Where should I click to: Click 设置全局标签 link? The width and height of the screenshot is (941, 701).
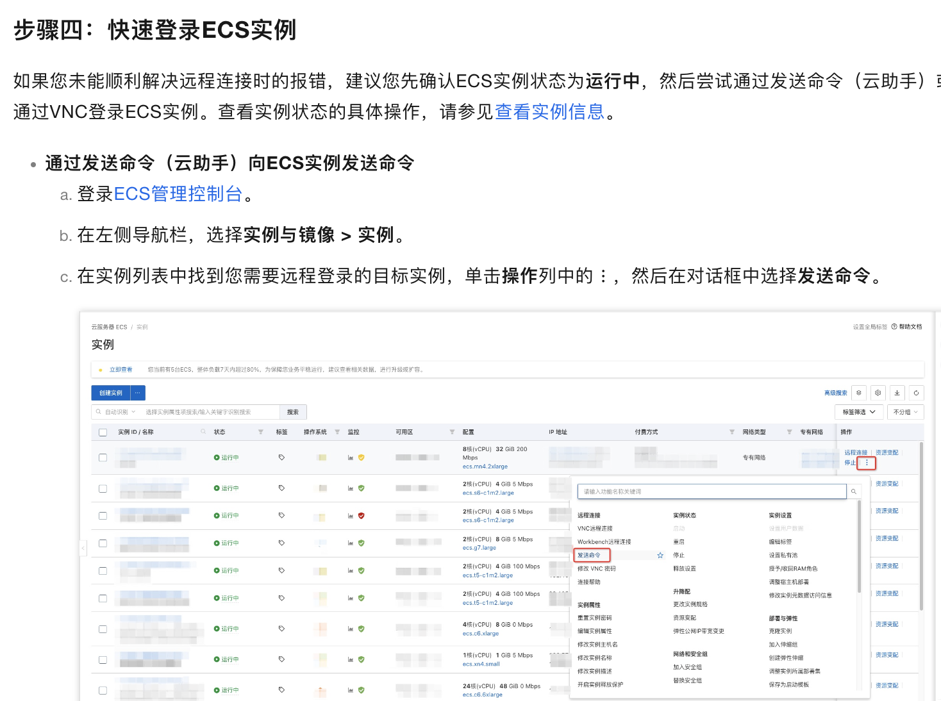870,327
